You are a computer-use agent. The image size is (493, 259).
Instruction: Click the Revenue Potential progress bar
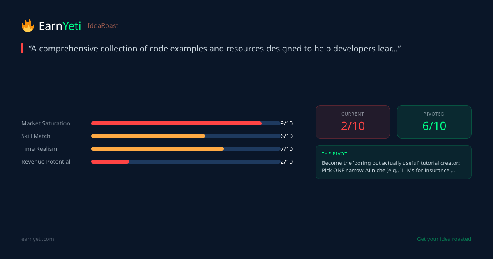(x=185, y=162)
